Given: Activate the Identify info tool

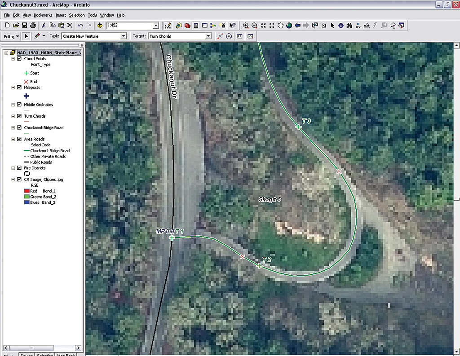Looking at the screenshot, I should [341, 26].
